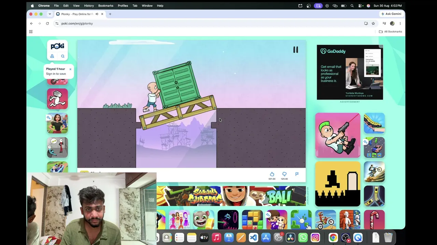The height and width of the screenshot is (245, 437).
Task: Open Chrome media controls
Action: click(x=384, y=23)
